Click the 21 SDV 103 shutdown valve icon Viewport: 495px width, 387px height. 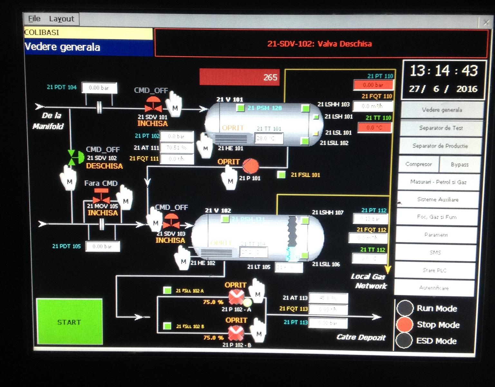171,221
